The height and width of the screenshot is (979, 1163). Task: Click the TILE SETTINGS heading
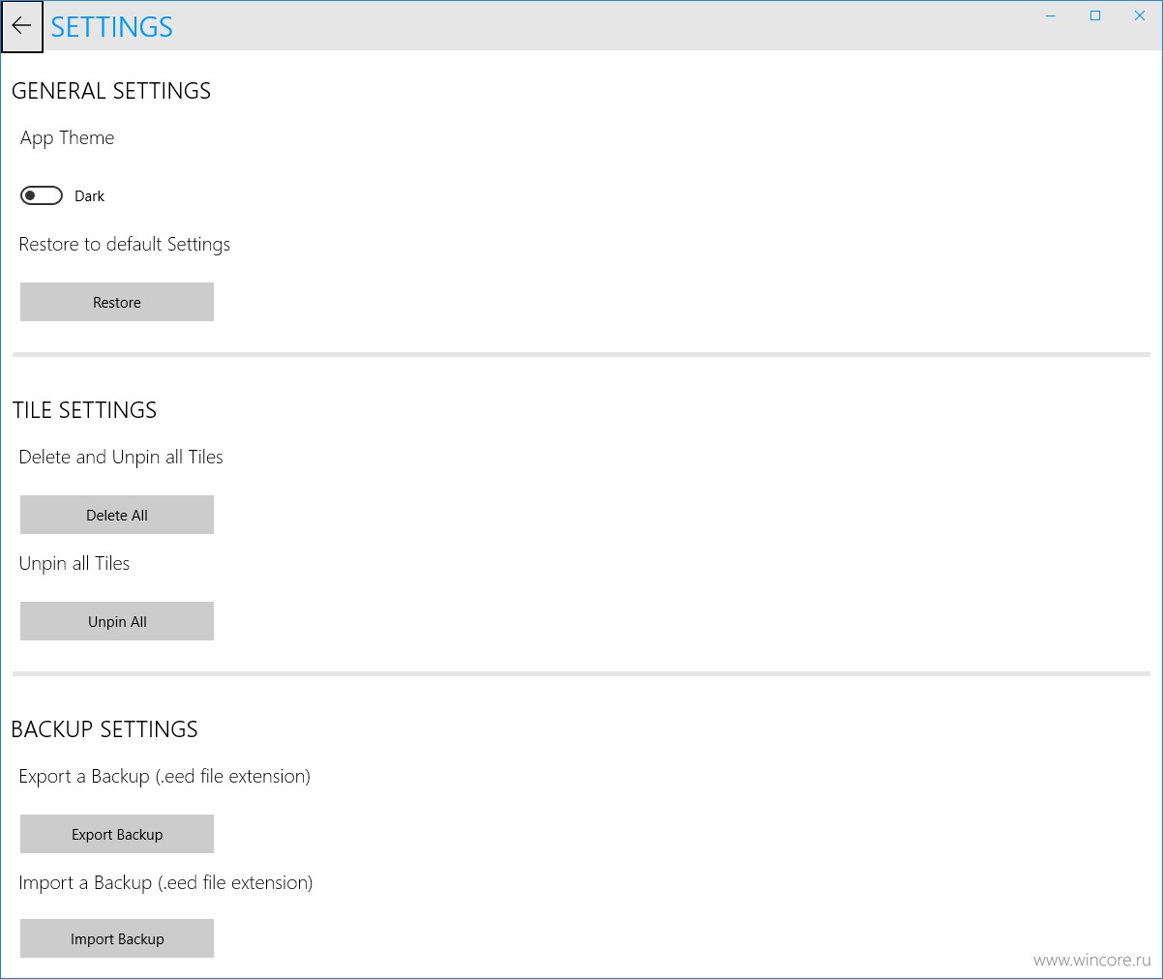click(85, 410)
